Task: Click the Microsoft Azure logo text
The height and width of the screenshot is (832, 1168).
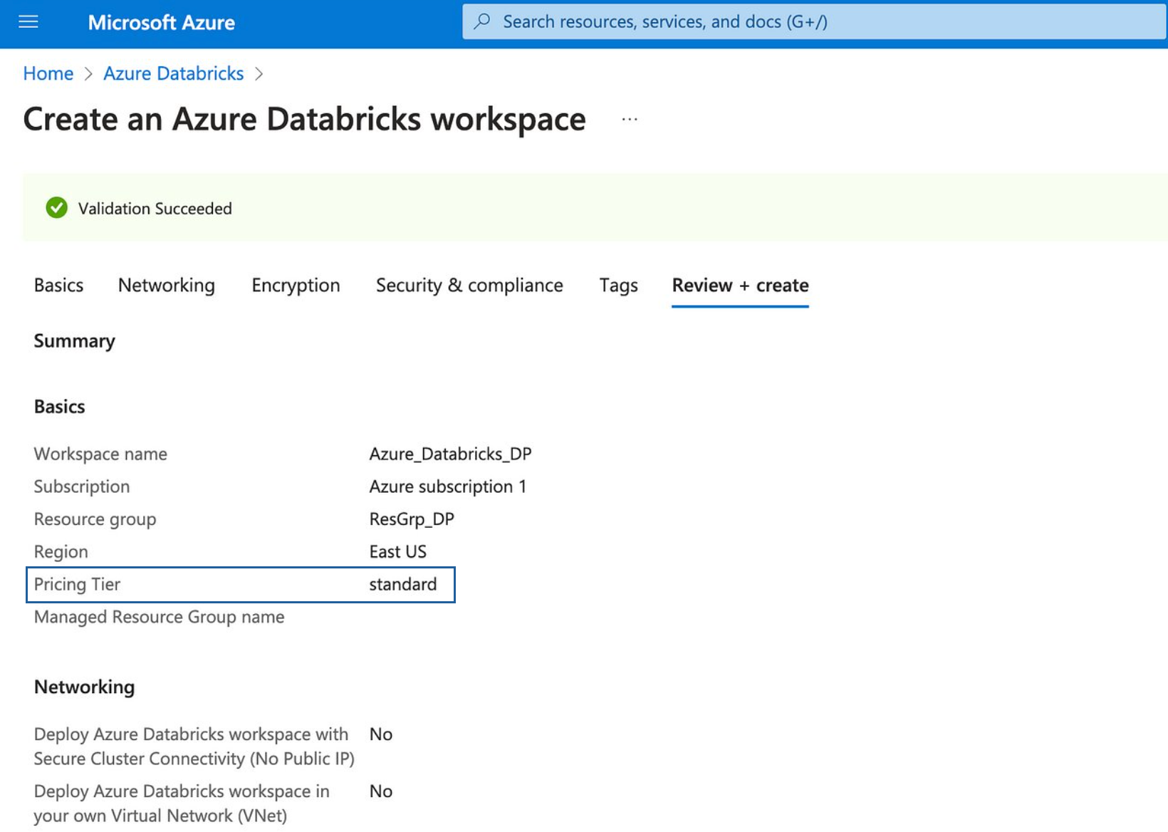Action: pyautogui.click(x=161, y=22)
